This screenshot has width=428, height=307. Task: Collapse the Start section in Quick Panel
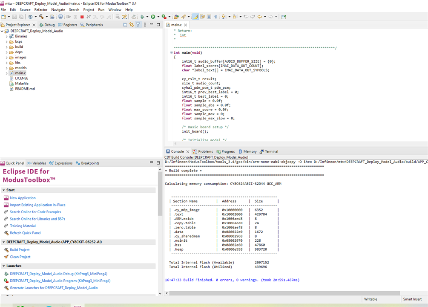coord(3,190)
